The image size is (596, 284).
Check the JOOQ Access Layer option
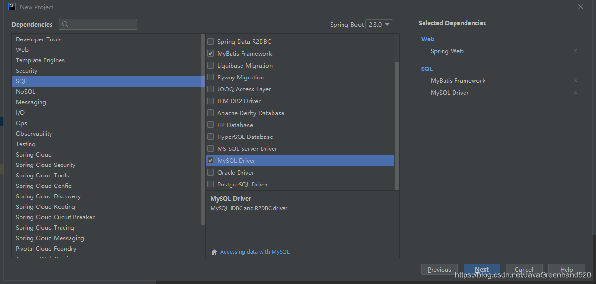[x=211, y=89]
